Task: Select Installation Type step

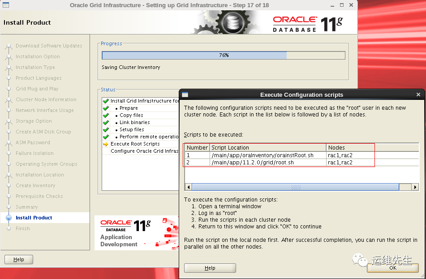Action: [x=35, y=67]
